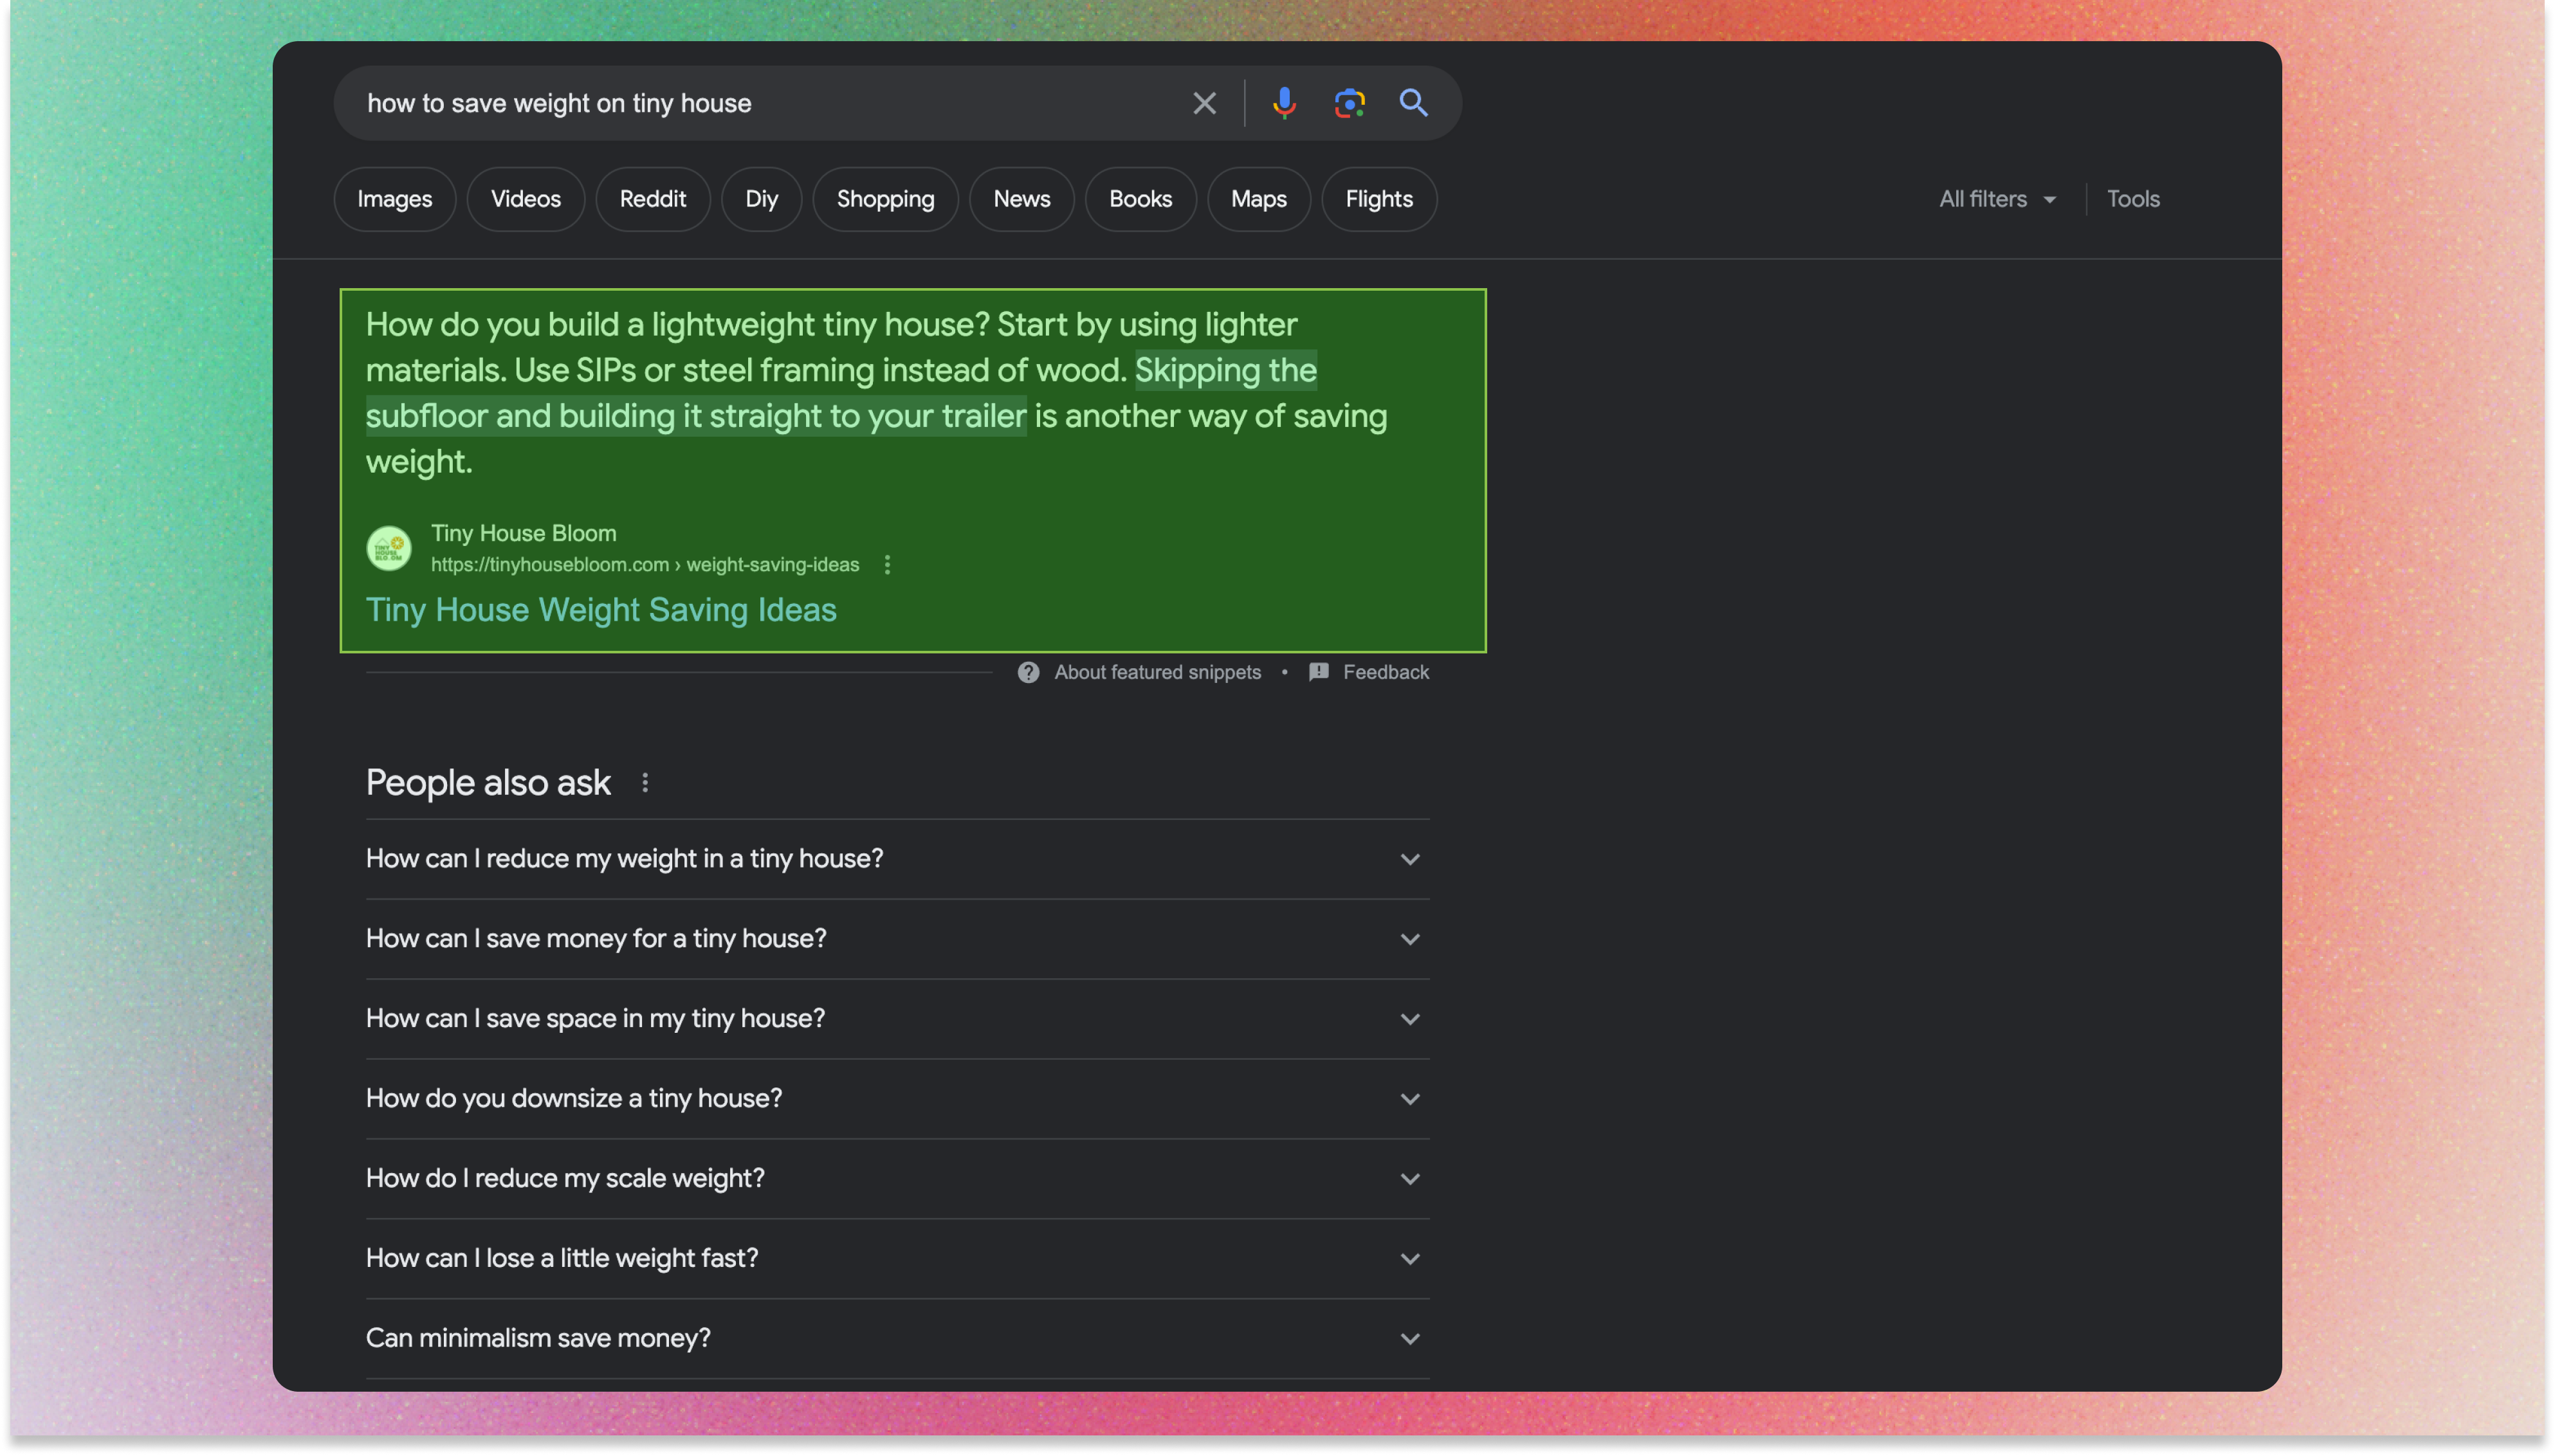This screenshot has width=2555, height=1456.
Task: Click the Tools button
Action: [x=2133, y=199]
